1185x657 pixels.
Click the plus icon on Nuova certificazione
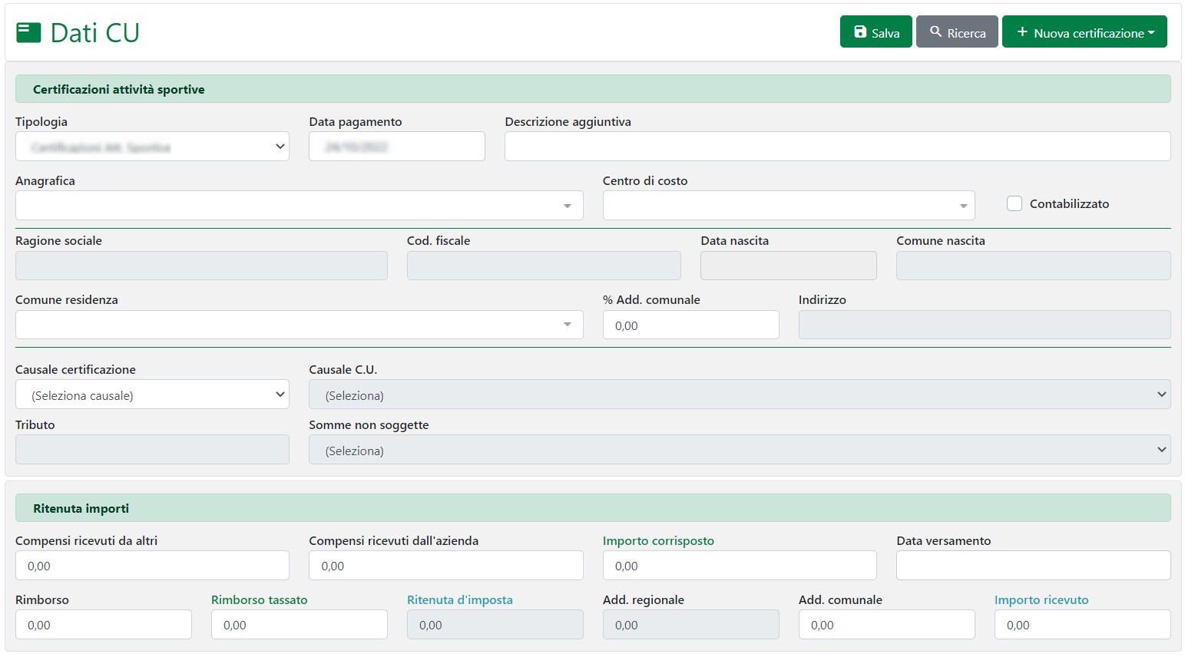pos(1022,32)
